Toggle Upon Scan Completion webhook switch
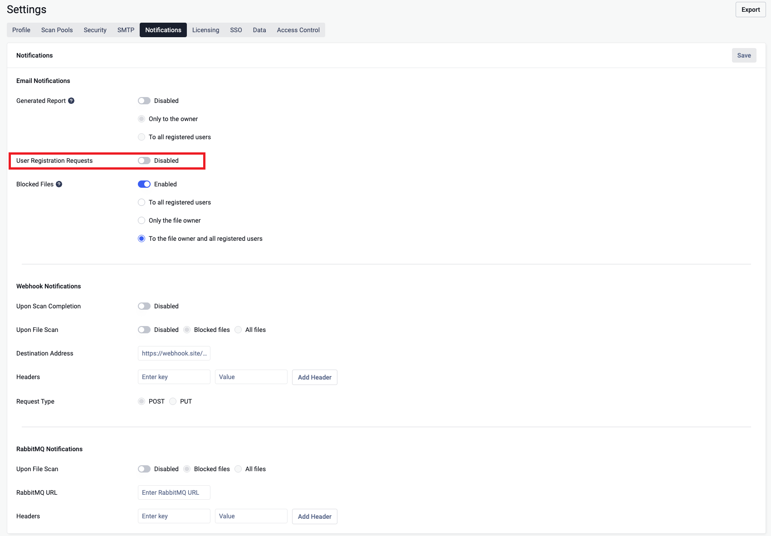The width and height of the screenshot is (771, 536). click(x=144, y=306)
